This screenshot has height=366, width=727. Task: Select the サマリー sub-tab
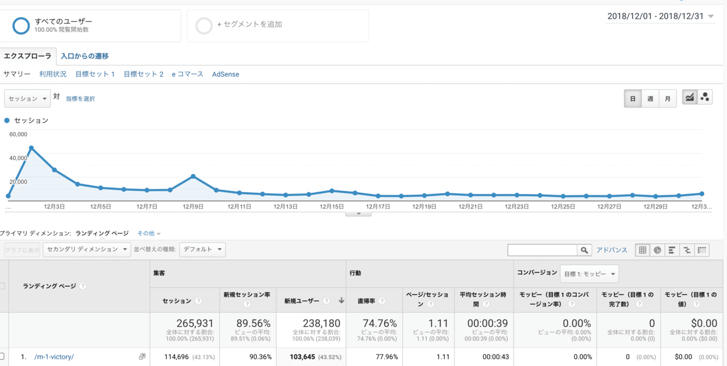17,74
